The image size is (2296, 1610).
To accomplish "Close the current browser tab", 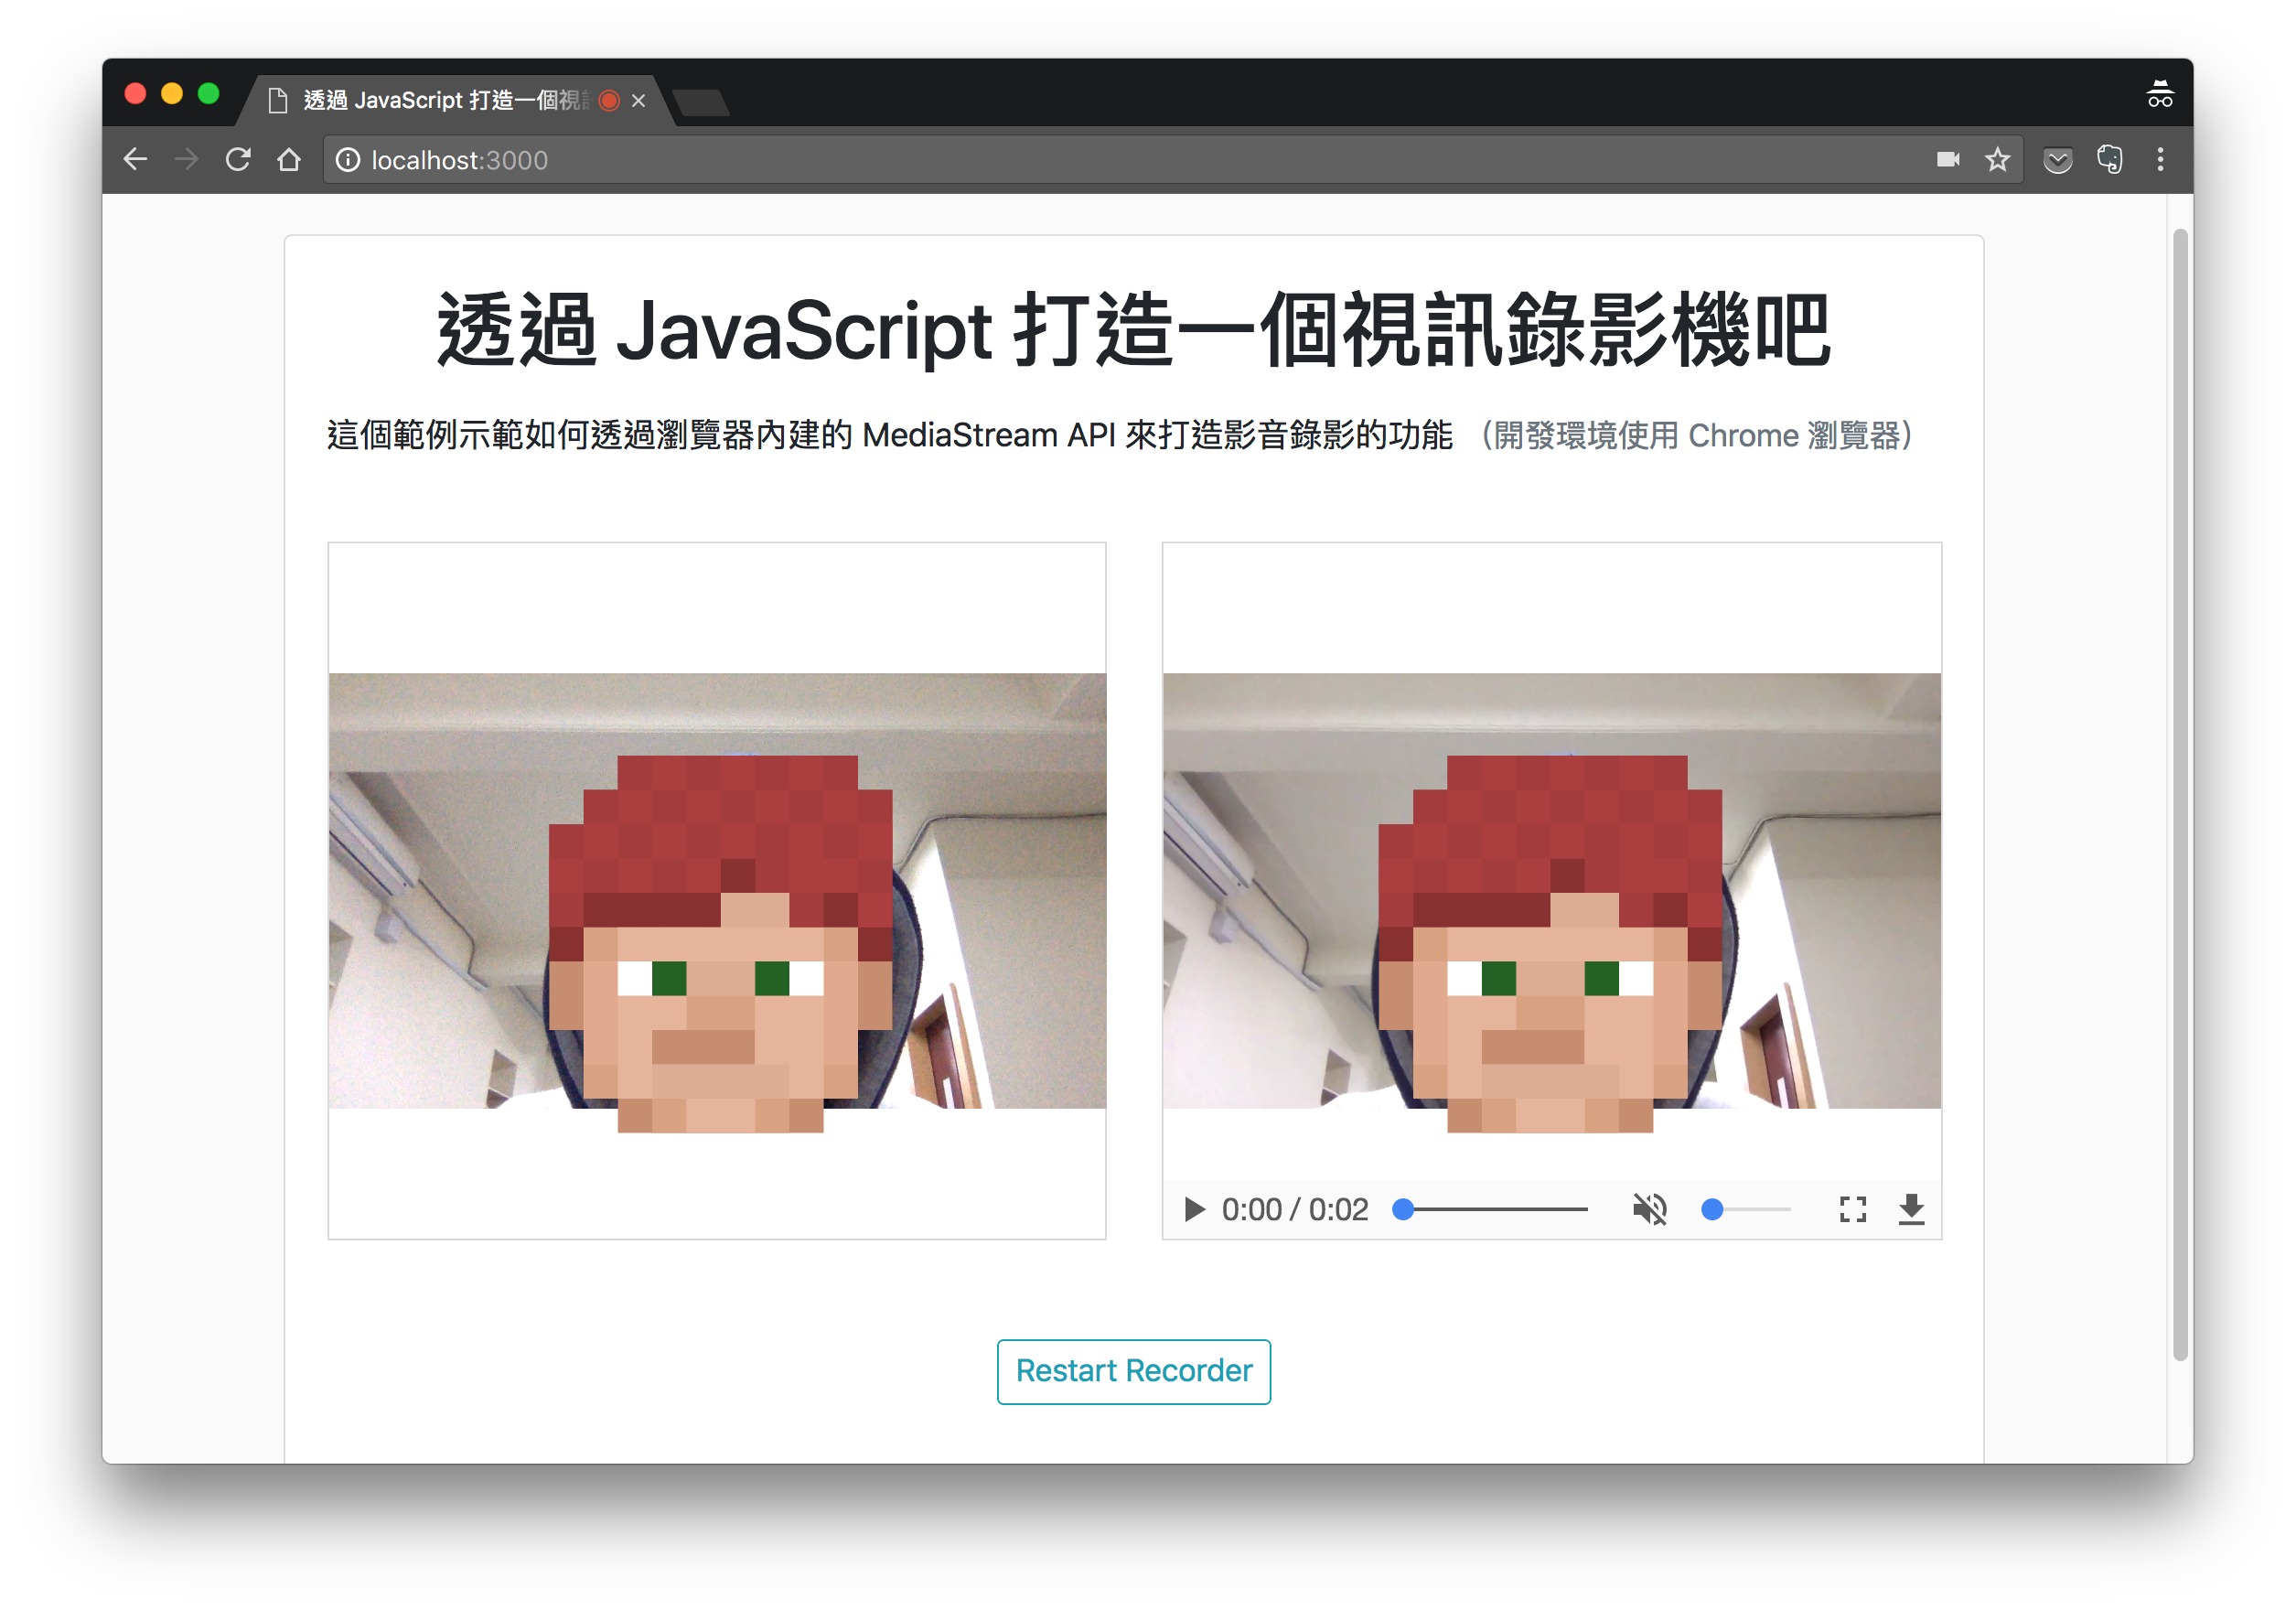I will click(x=638, y=101).
